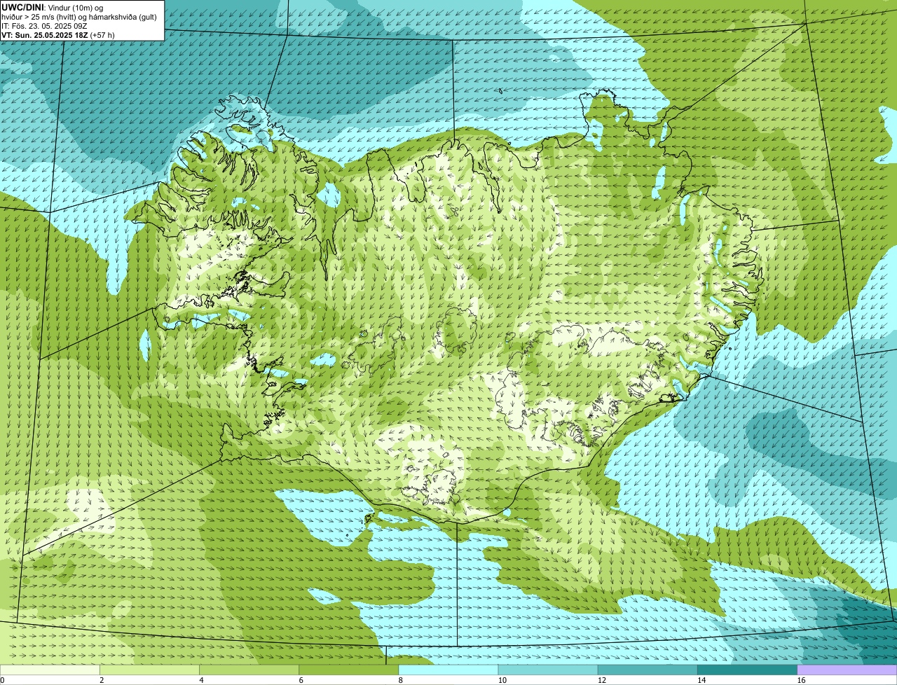Click the purple legend swatch above 16
897x685 pixels.
(847, 670)
